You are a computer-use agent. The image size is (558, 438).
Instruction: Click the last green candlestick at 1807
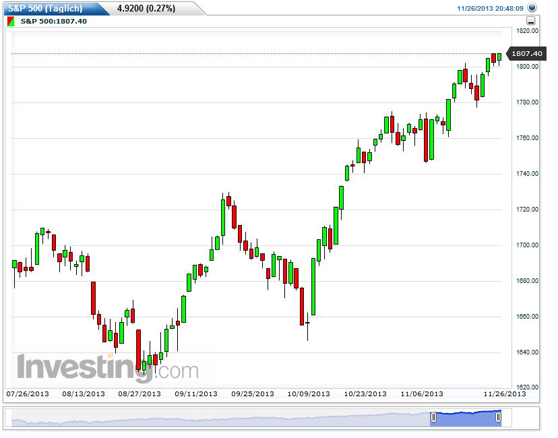point(499,57)
